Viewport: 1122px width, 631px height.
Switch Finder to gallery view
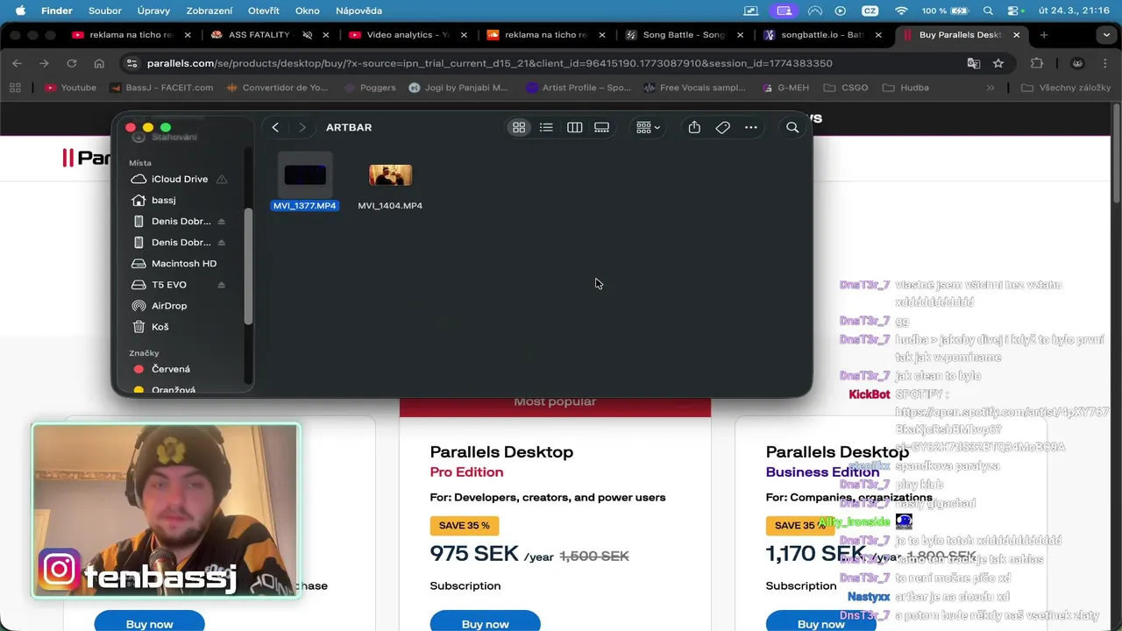tap(601, 127)
